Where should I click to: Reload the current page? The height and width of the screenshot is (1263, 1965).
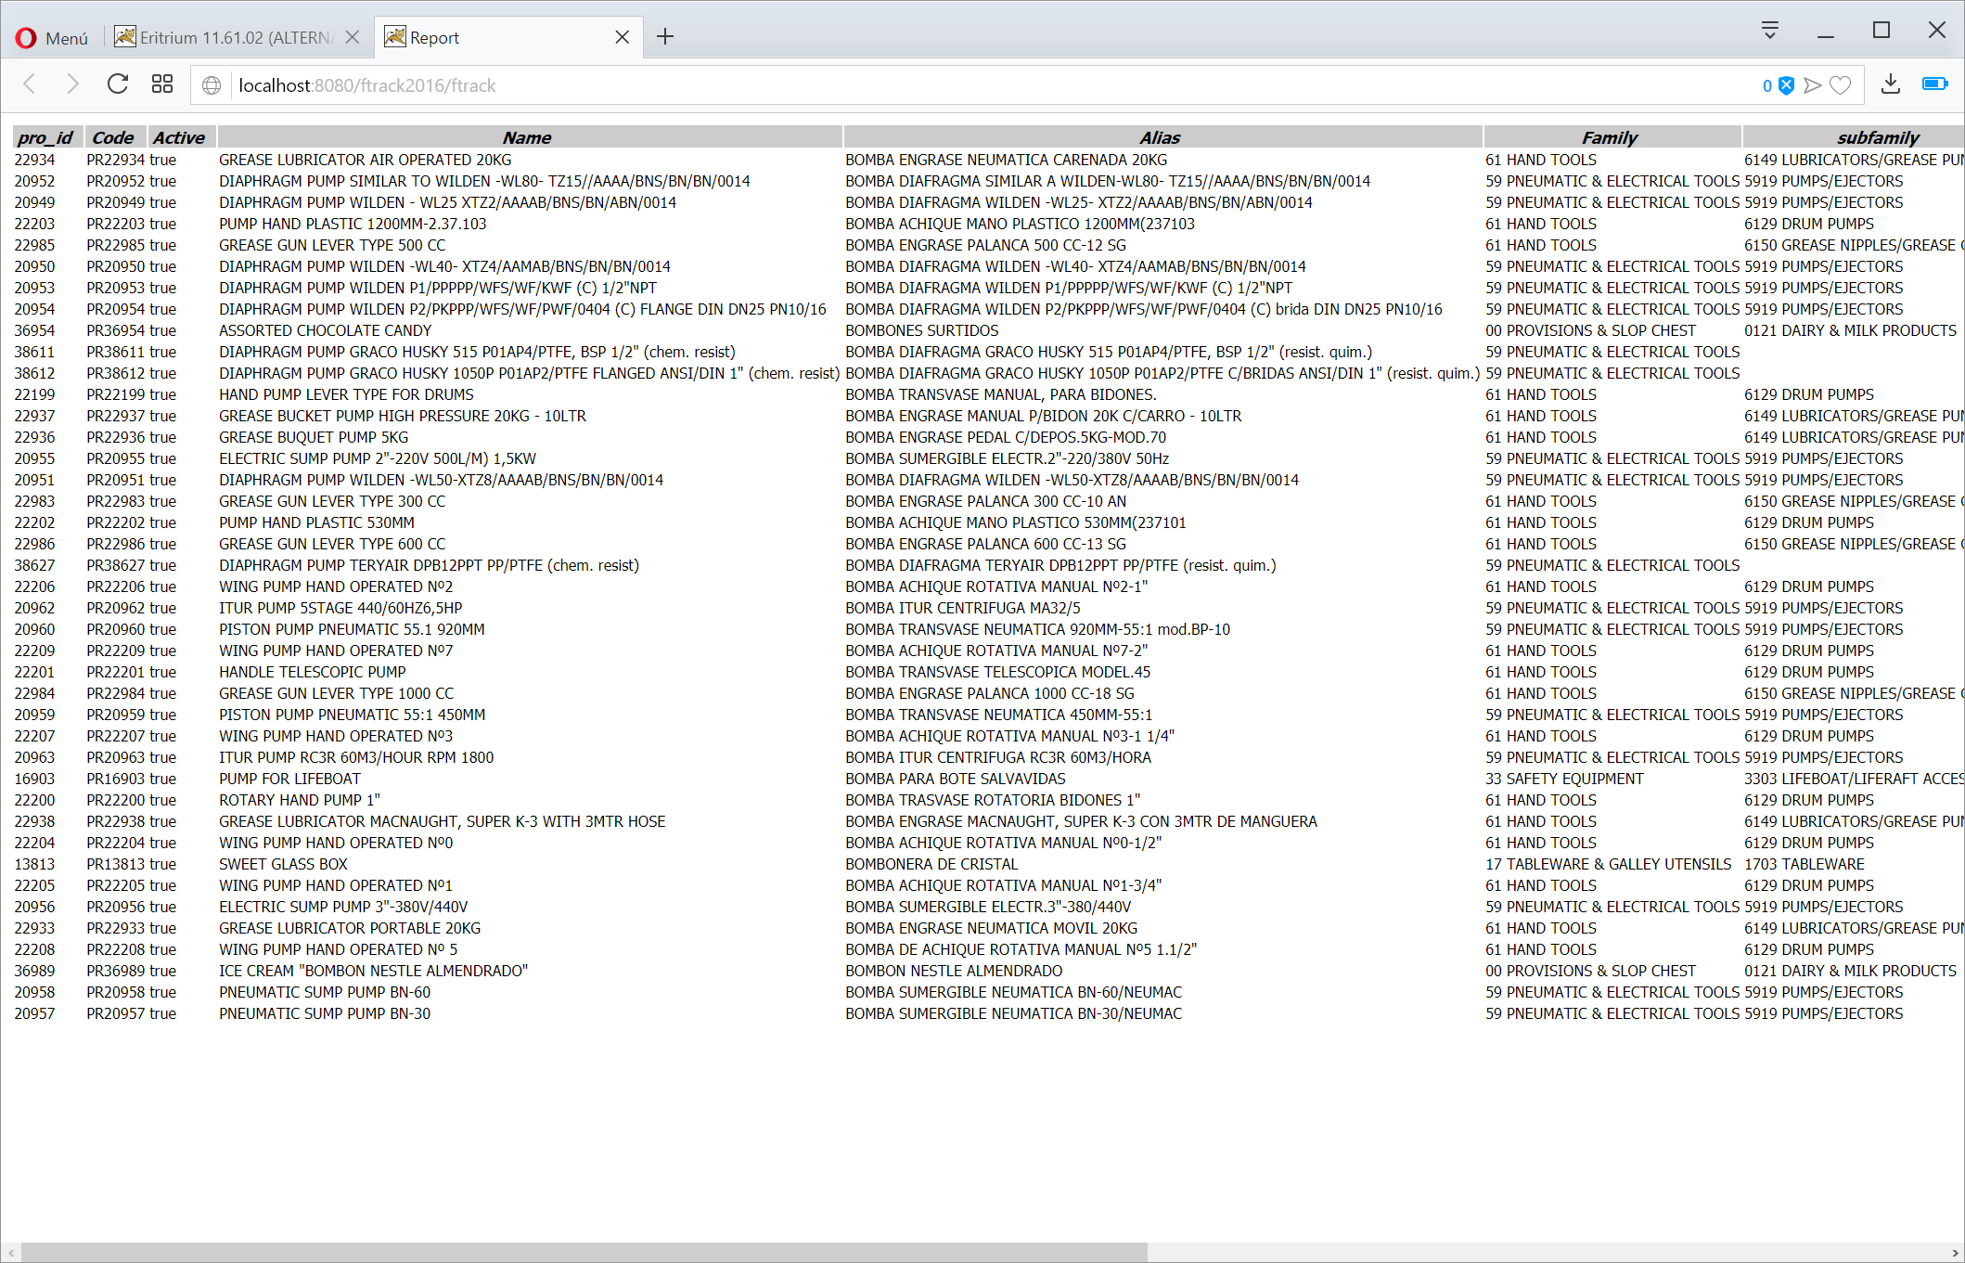click(118, 85)
